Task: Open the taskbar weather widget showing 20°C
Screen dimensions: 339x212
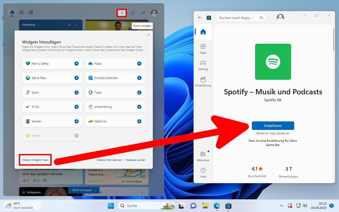Action: (22, 206)
